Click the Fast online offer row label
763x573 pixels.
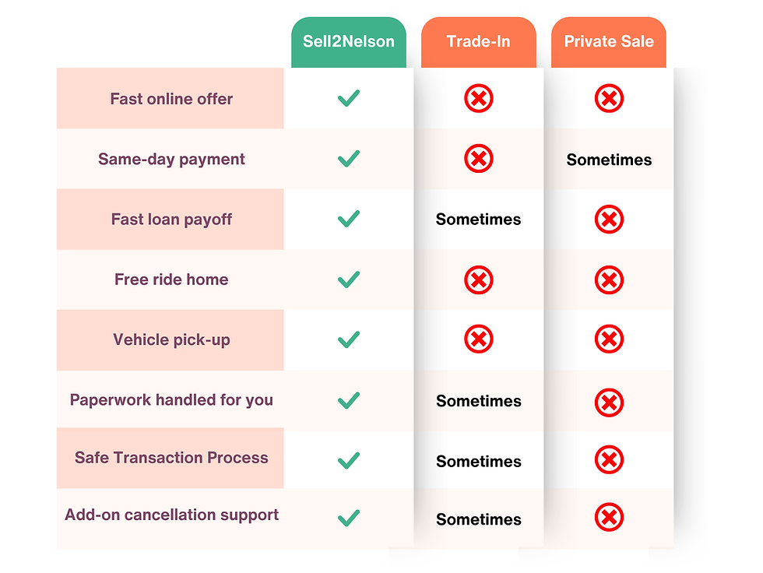click(x=171, y=99)
